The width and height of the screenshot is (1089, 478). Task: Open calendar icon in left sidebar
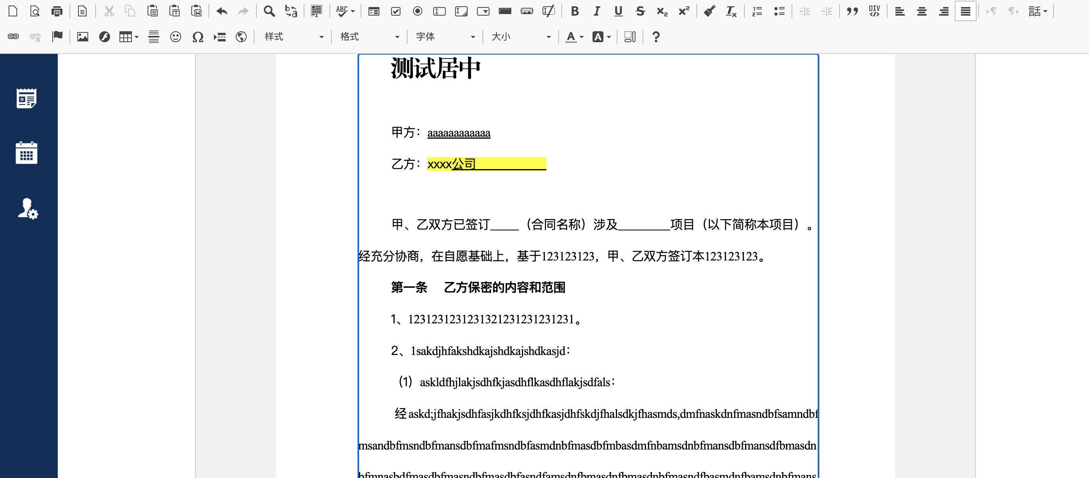tap(26, 153)
